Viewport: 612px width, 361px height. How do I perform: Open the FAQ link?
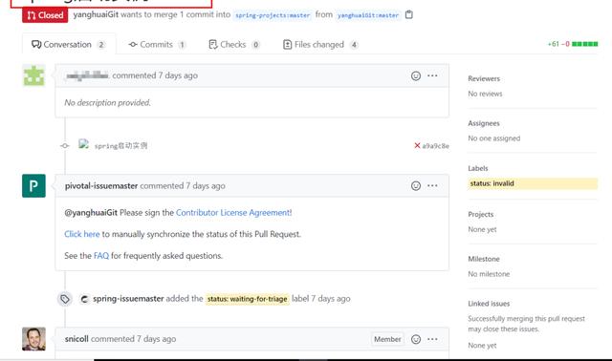click(x=101, y=256)
